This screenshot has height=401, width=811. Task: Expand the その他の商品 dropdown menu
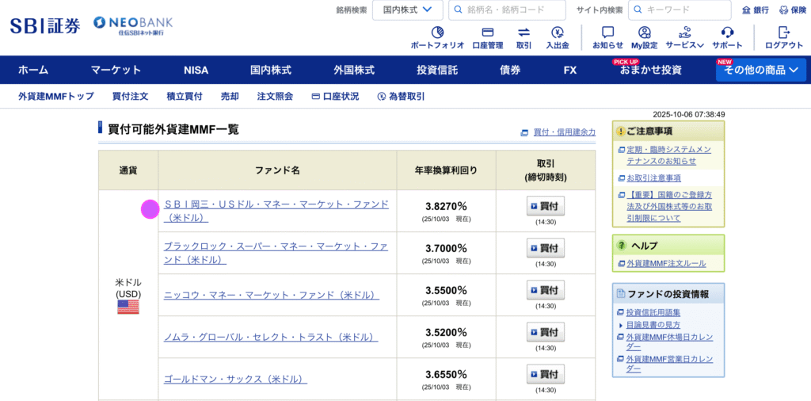[x=760, y=70]
